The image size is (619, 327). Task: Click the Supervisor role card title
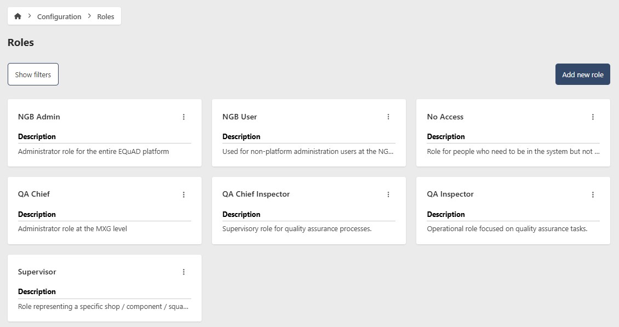37,272
